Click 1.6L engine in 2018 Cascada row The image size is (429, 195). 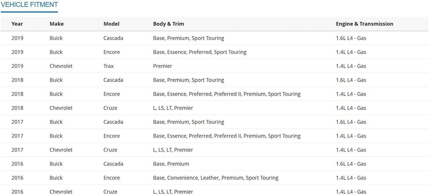(351, 80)
